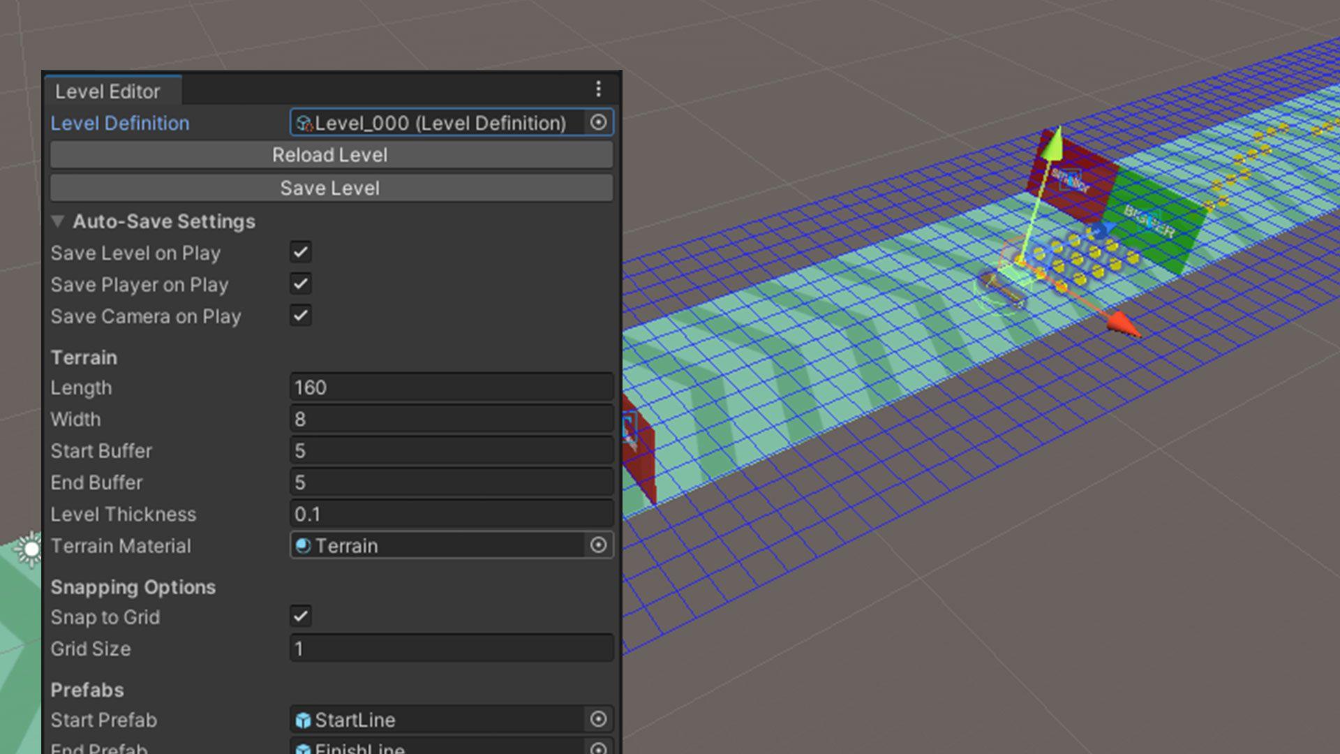The height and width of the screenshot is (754, 1340).
Task: Click the Reload Level button
Action: tap(329, 154)
